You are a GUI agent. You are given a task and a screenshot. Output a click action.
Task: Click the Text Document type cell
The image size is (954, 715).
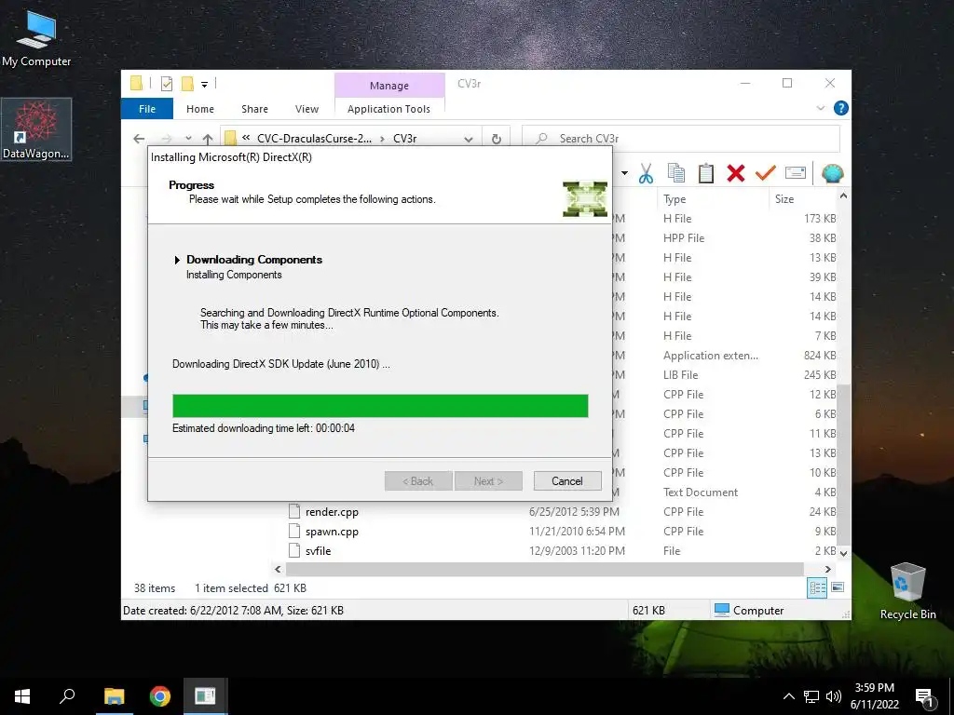click(701, 492)
